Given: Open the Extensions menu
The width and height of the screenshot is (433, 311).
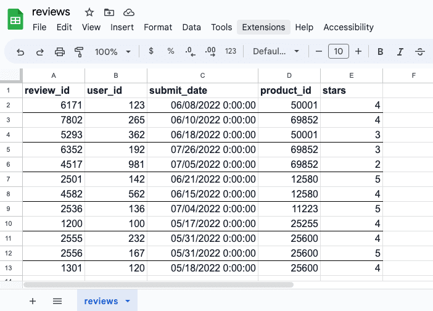Looking at the screenshot, I should pyautogui.click(x=263, y=27).
